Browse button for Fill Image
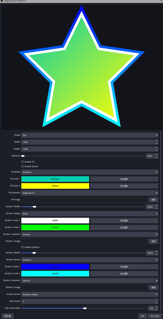 pyautogui.click(x=153, y=200)
